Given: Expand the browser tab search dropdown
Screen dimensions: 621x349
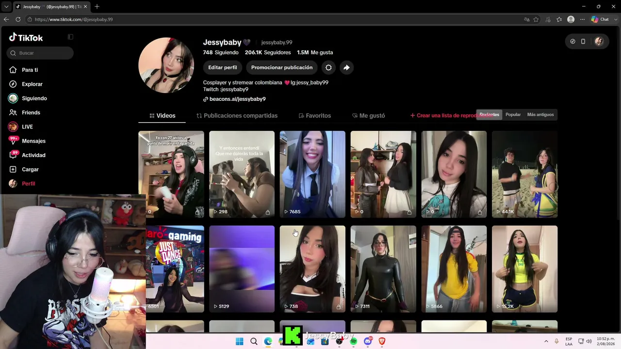Looking at the screenshot, I should point(6,7).
